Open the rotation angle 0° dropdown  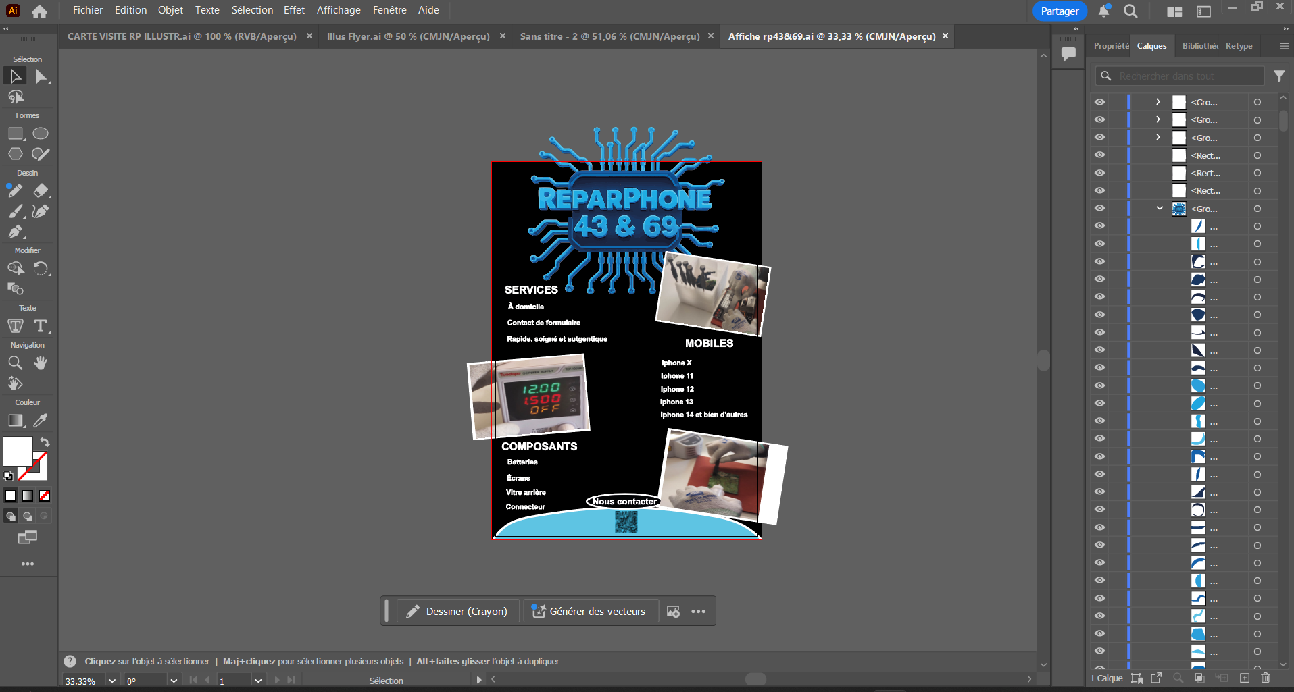pos(174,681)
